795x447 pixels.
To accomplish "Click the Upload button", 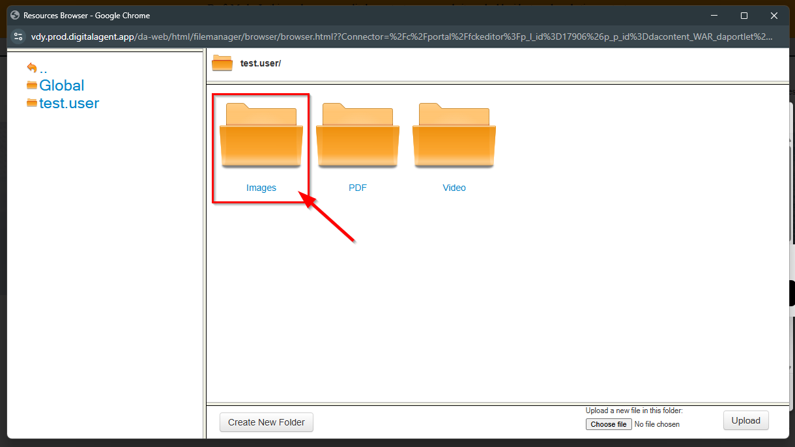I will pos(746,420).
